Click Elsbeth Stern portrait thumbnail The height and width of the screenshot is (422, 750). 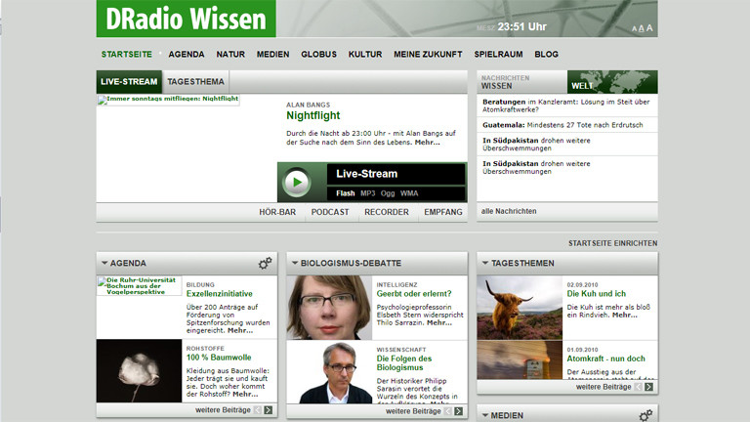[x=329, y=308]
